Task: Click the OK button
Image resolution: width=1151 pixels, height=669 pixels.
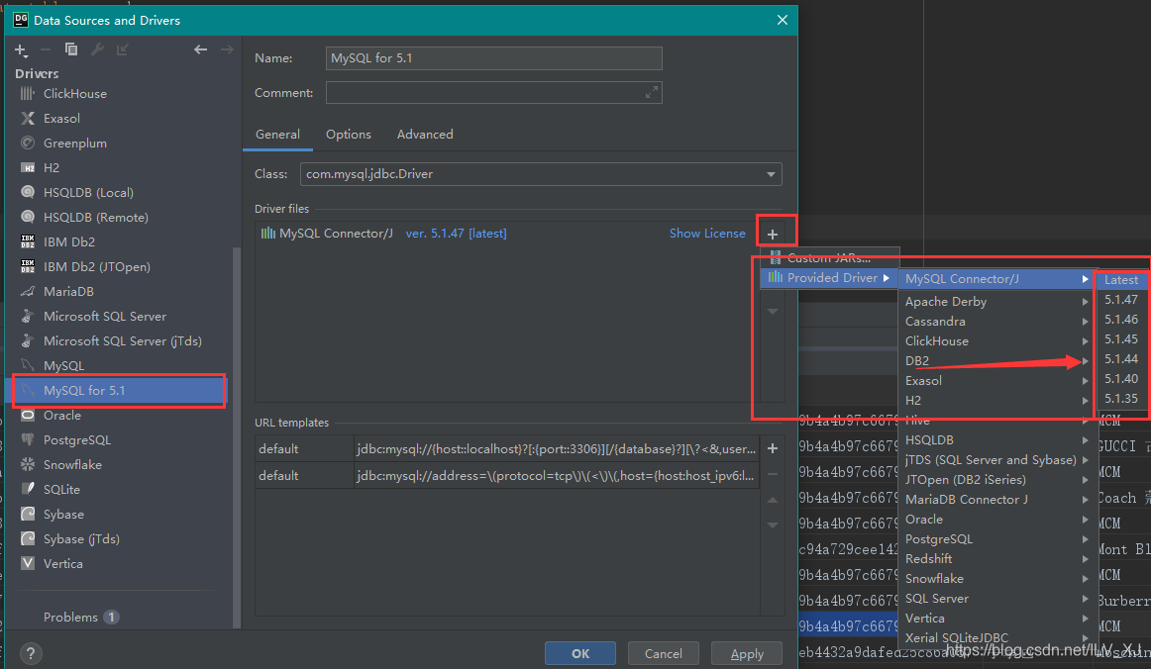Action: coord(579,653)
